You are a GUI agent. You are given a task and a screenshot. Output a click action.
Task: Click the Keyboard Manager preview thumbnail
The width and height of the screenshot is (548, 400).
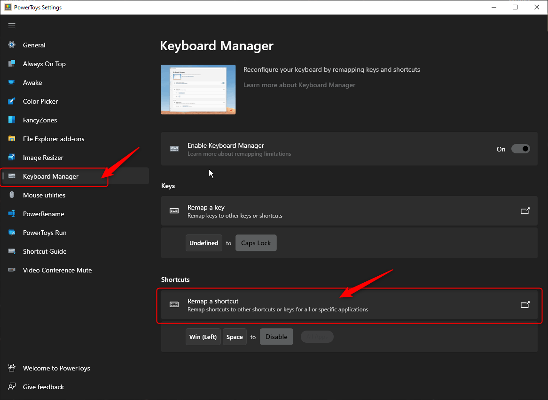tap(198, 90)
